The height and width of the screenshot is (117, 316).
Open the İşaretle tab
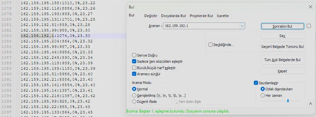pos(223,16)
